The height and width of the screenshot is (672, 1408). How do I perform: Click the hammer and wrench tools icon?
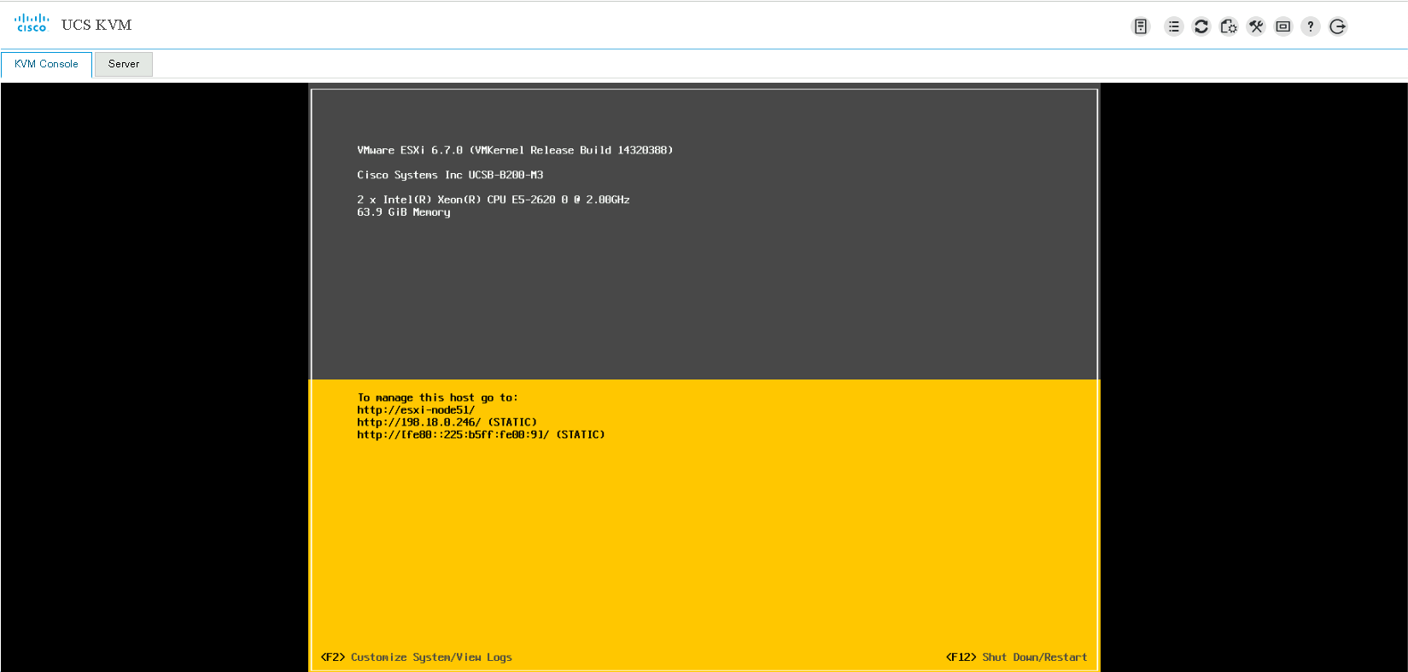pyautogui.click(x=1256, y=26)
